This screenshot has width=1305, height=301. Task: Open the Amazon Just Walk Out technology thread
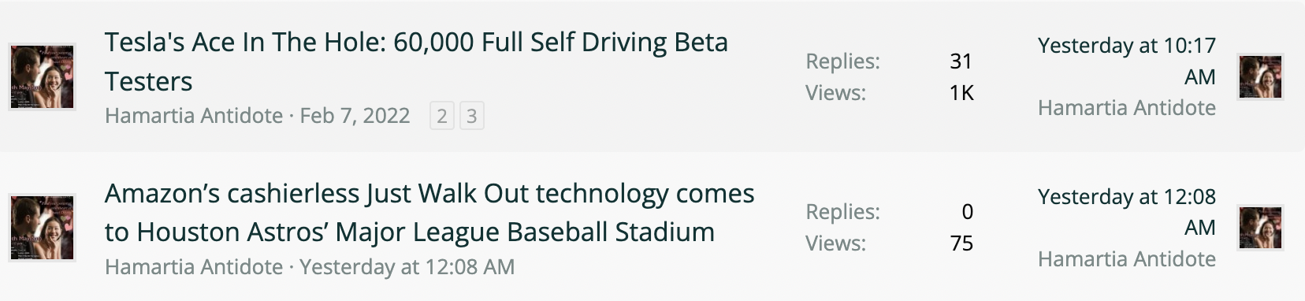pos(429,213)
